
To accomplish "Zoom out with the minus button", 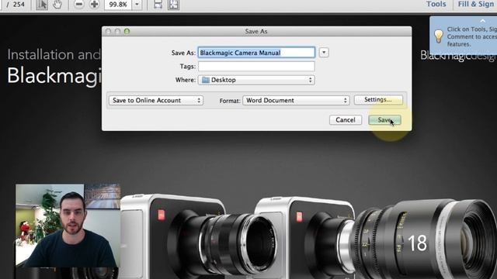I will click(79, 5).
